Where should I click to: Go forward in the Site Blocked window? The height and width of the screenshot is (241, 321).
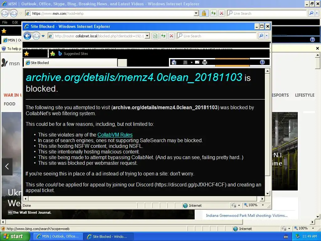(36, 36)
